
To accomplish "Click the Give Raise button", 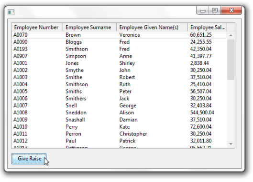I will pyautogui.click(x=29, y=159).
